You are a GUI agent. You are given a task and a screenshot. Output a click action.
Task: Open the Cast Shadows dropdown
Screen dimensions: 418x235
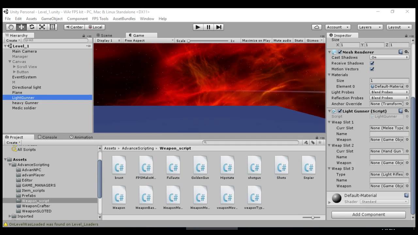389,57
